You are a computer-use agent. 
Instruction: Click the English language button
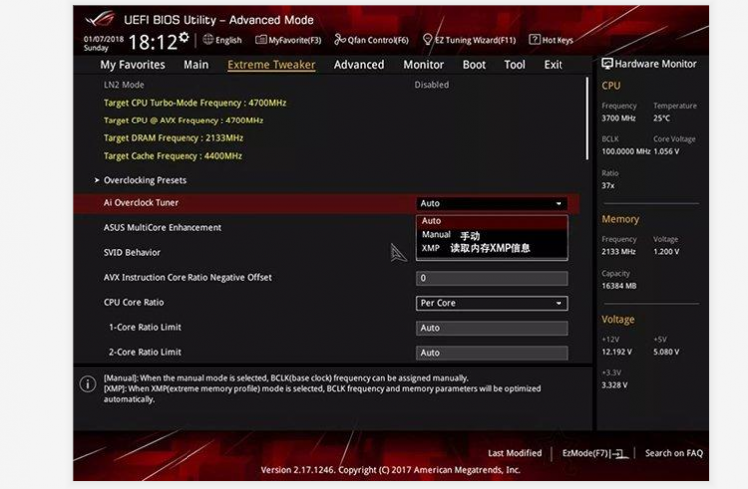click(x=222, y=40)
